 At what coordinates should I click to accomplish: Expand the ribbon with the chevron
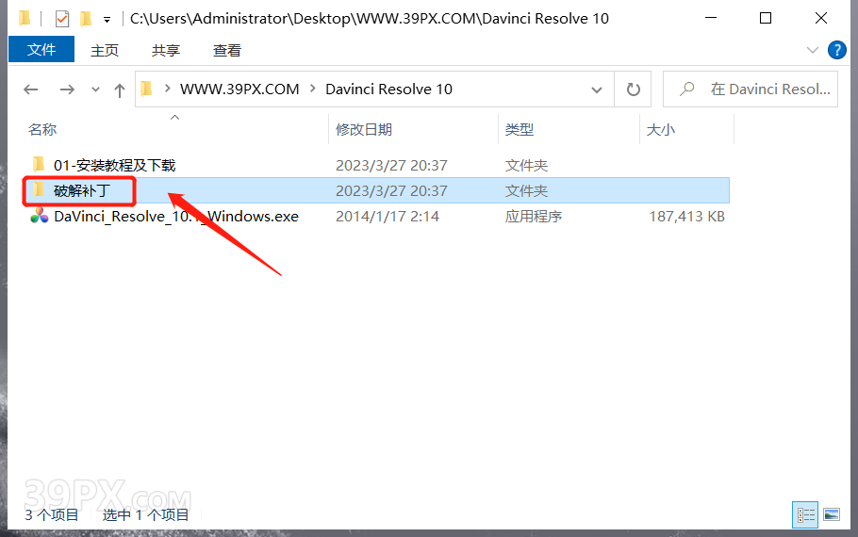pos(813,50)
